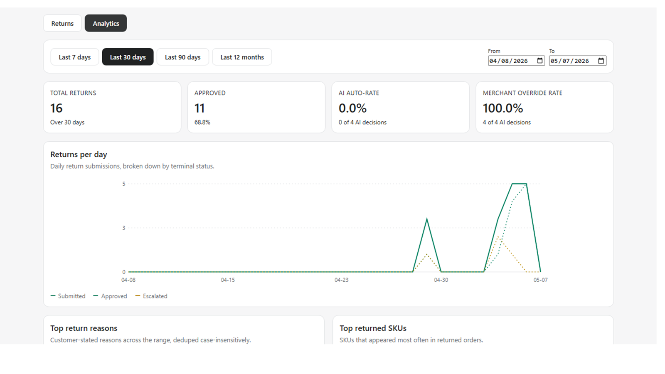Toggle the Escalated series in chart legend
The width and height of the screenshot is (665, 374).
151,296
